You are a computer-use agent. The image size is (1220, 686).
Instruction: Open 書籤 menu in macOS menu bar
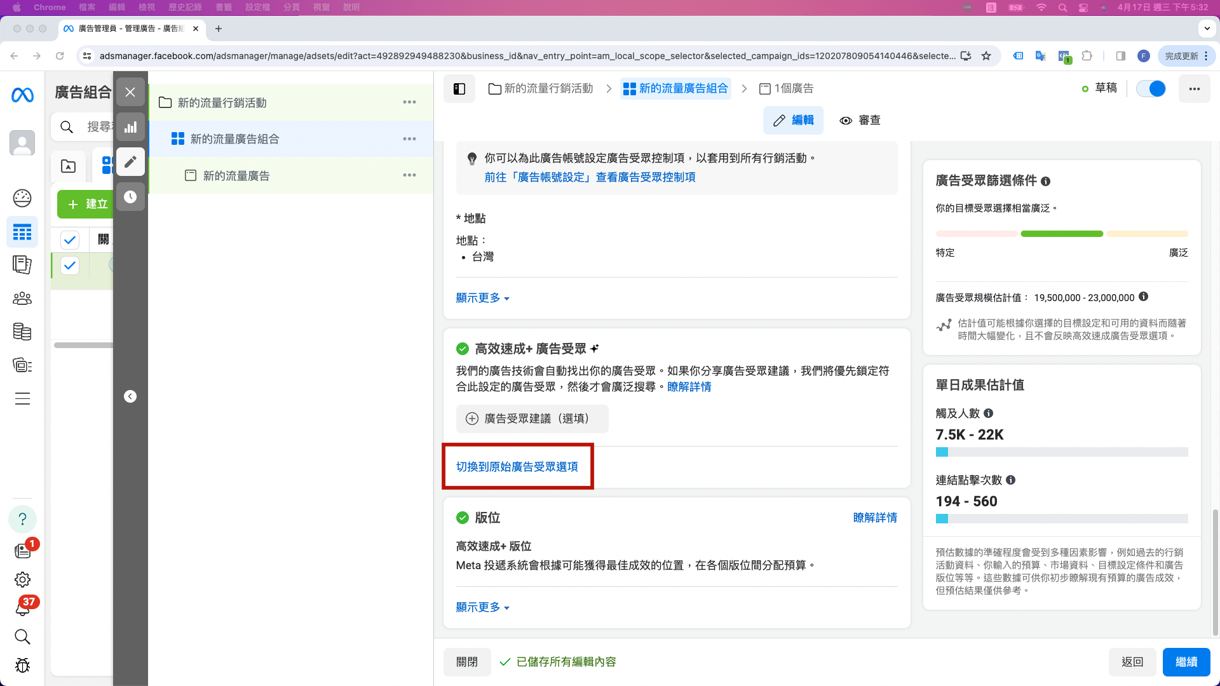coord(224,7)
